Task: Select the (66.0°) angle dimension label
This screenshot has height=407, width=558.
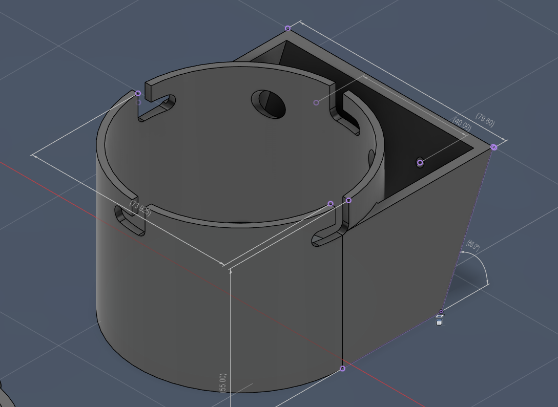Action: click(473, 245)
